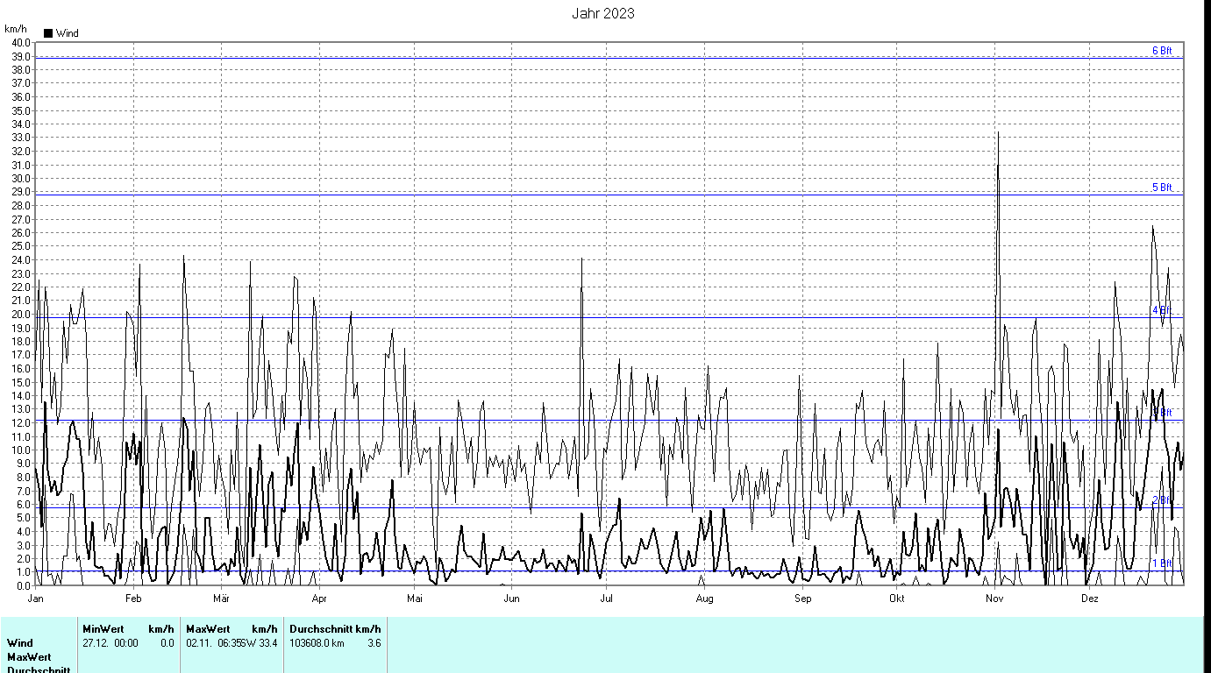Click the "Mai" month label on the x-axis
Image resolution: width=1211 pixels, height=673 pixels.
[x=415, y=599]
